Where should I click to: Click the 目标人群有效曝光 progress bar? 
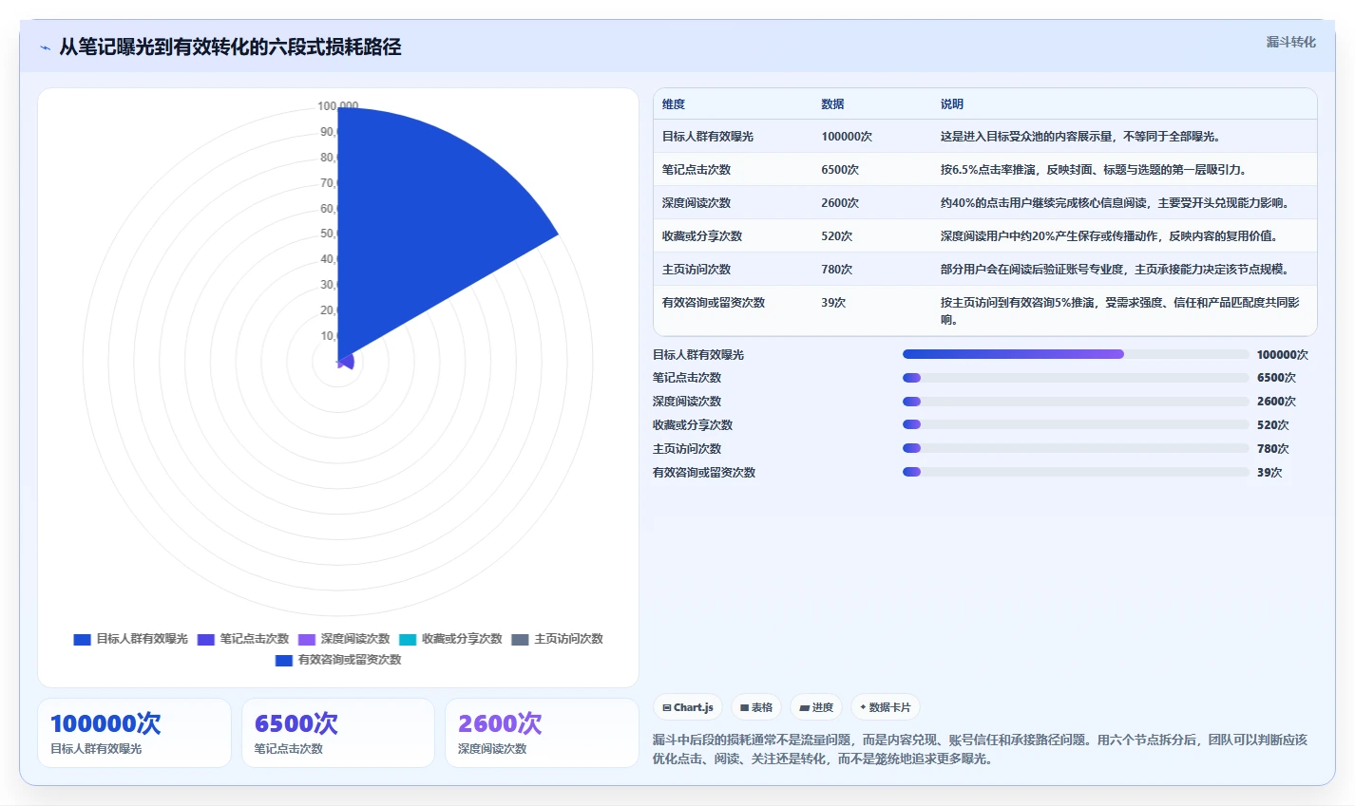tap(1076, 354)
